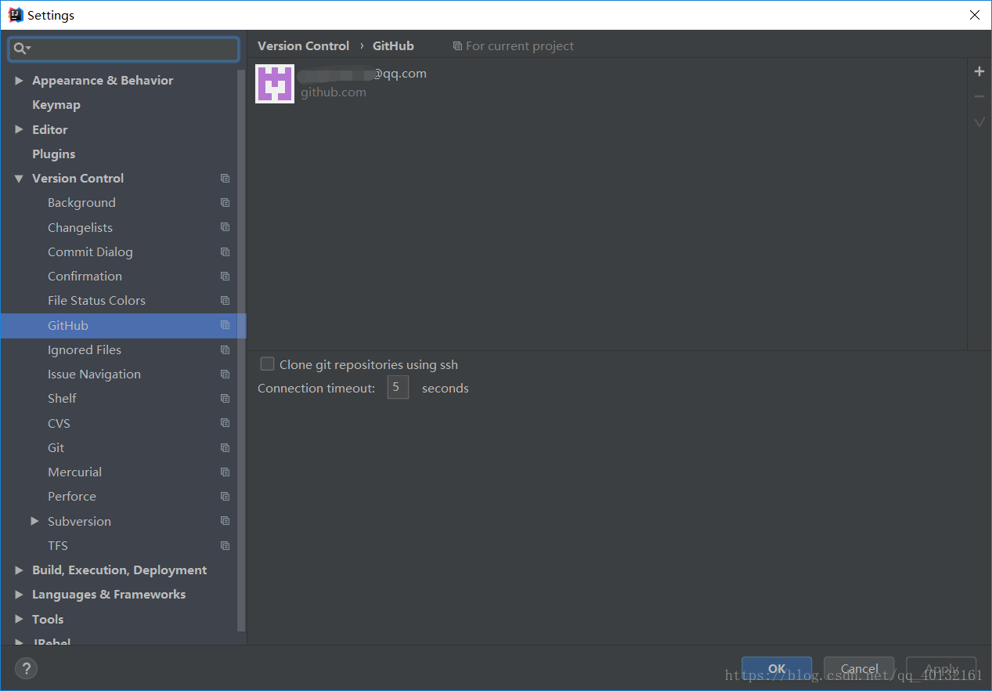Click project-level icon on GitHub row
This screenshot has width=992, height=691.
click(225, 325)
